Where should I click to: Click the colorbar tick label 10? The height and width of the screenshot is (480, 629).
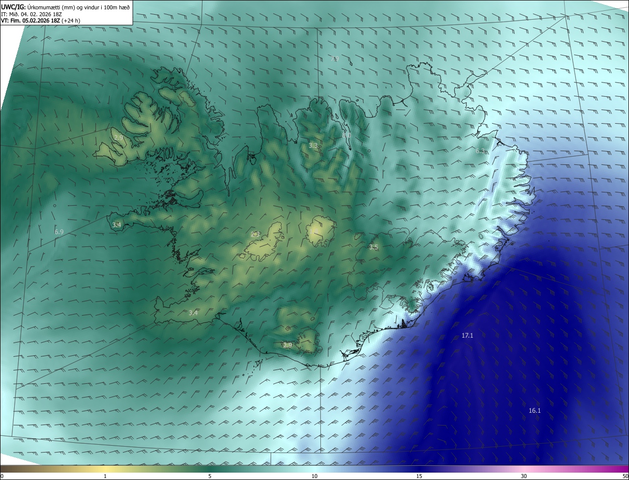click(314, 476)
